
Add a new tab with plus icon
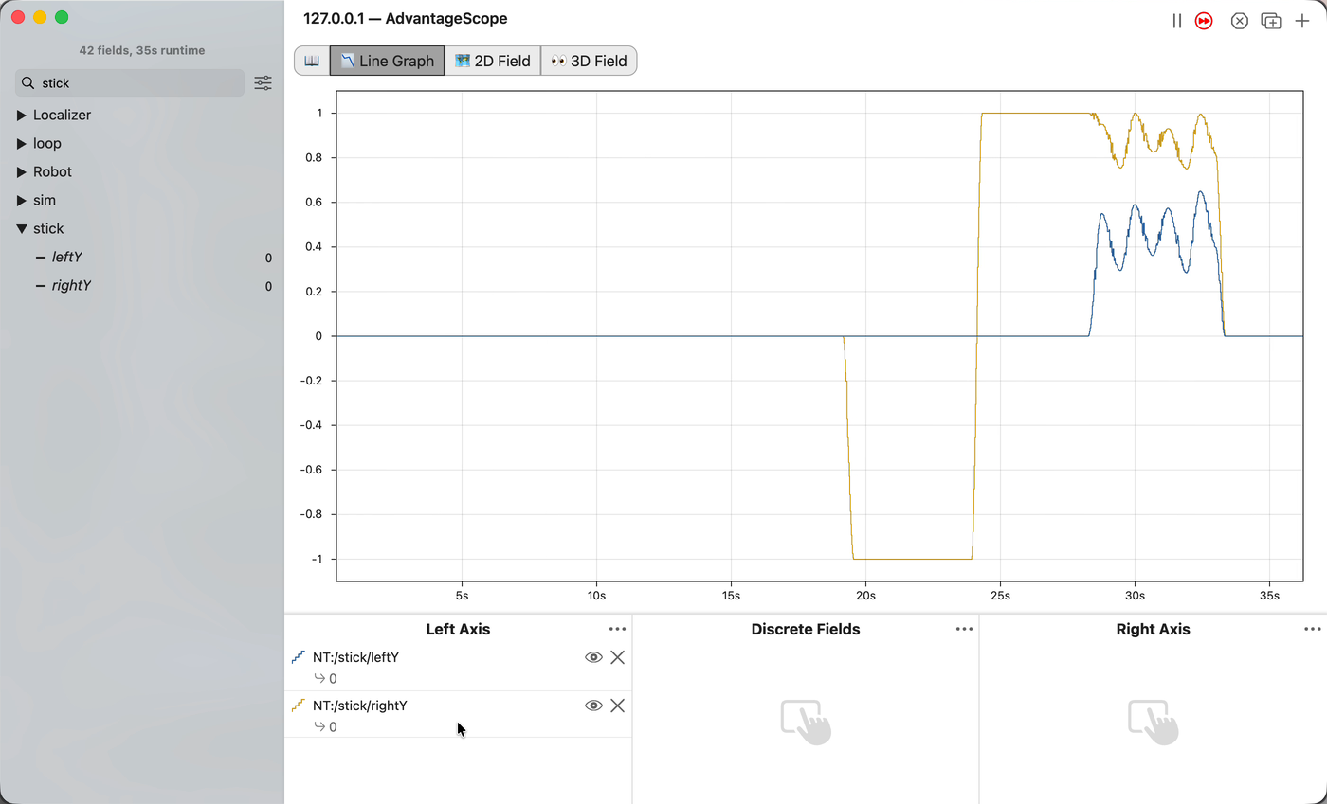coord(1302,21)
